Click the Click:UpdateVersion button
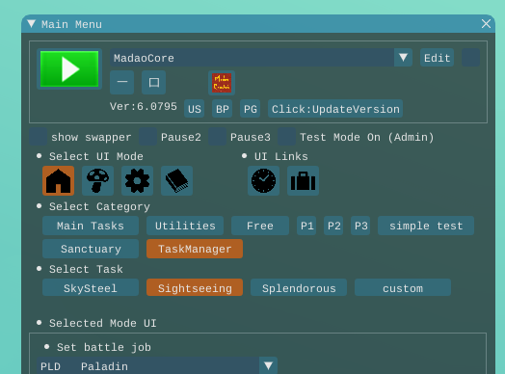 [x=335, y=109]
